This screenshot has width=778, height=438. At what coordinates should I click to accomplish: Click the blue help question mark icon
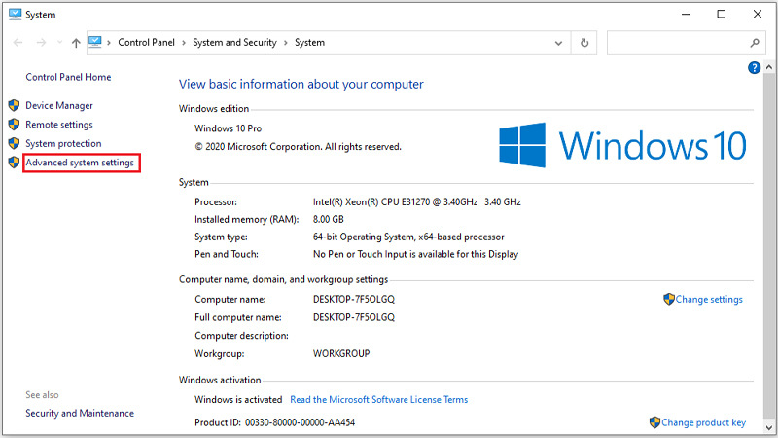coord(754,68)
